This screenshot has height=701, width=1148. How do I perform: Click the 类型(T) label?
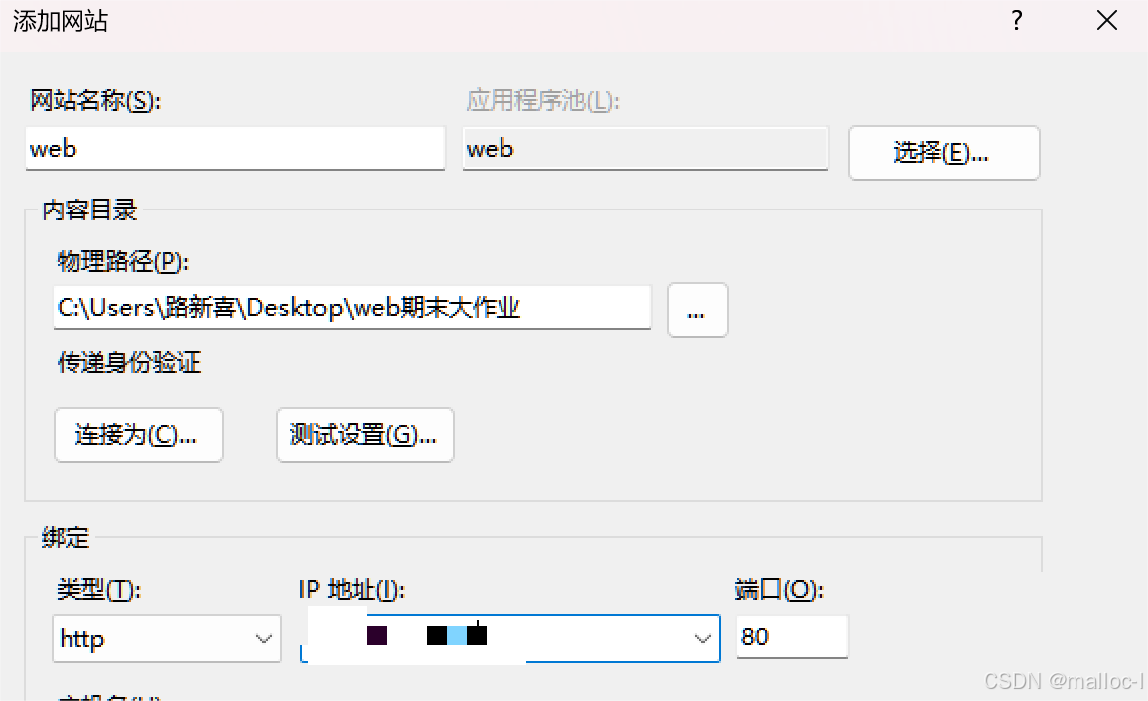pos(99,589)
